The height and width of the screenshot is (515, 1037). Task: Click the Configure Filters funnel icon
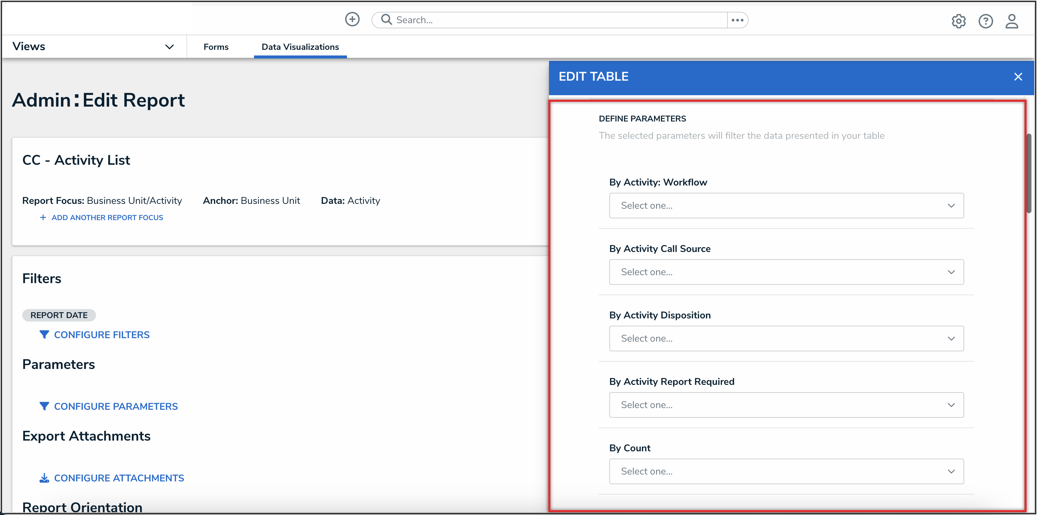pyautogui.click(x=44, y=334)
